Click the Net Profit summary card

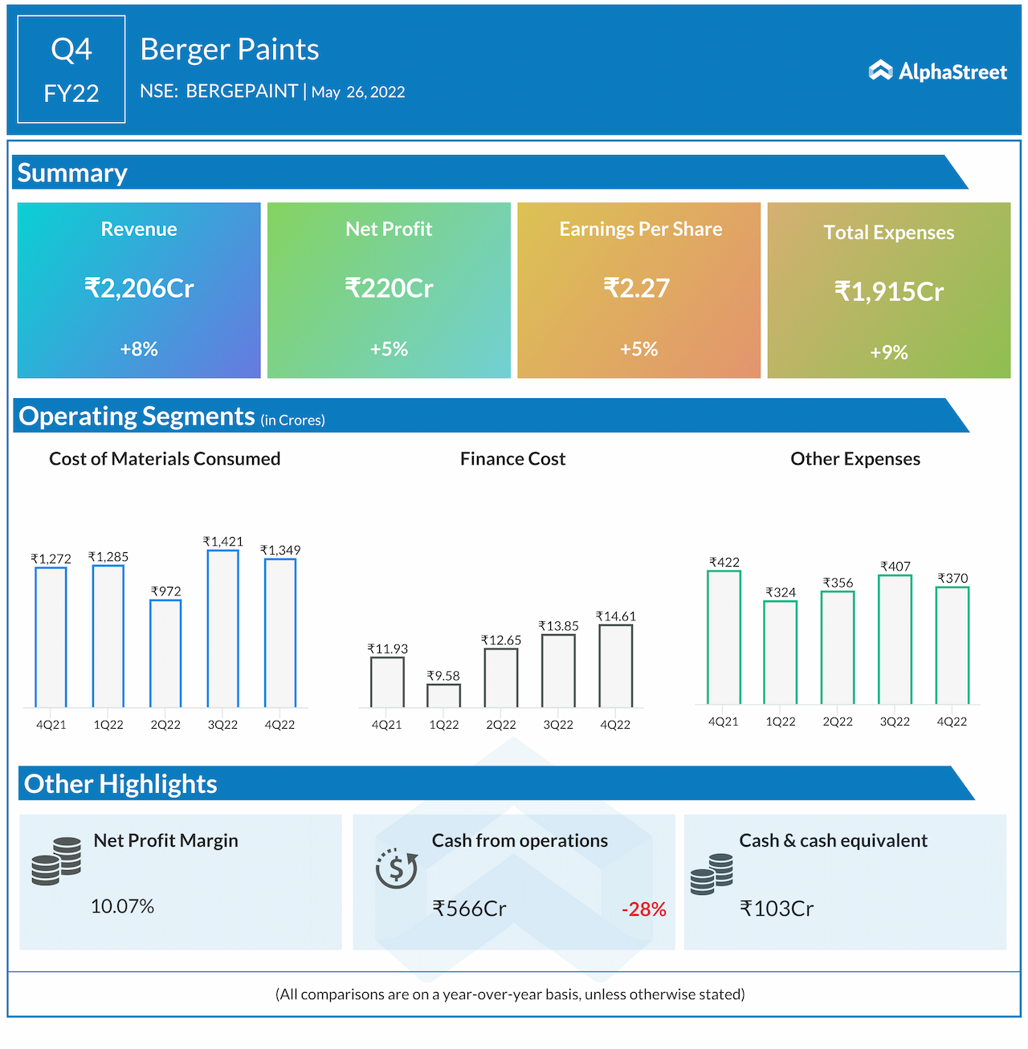tap(389, 290)
